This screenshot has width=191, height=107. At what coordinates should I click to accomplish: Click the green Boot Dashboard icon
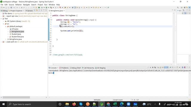point(39,7)
